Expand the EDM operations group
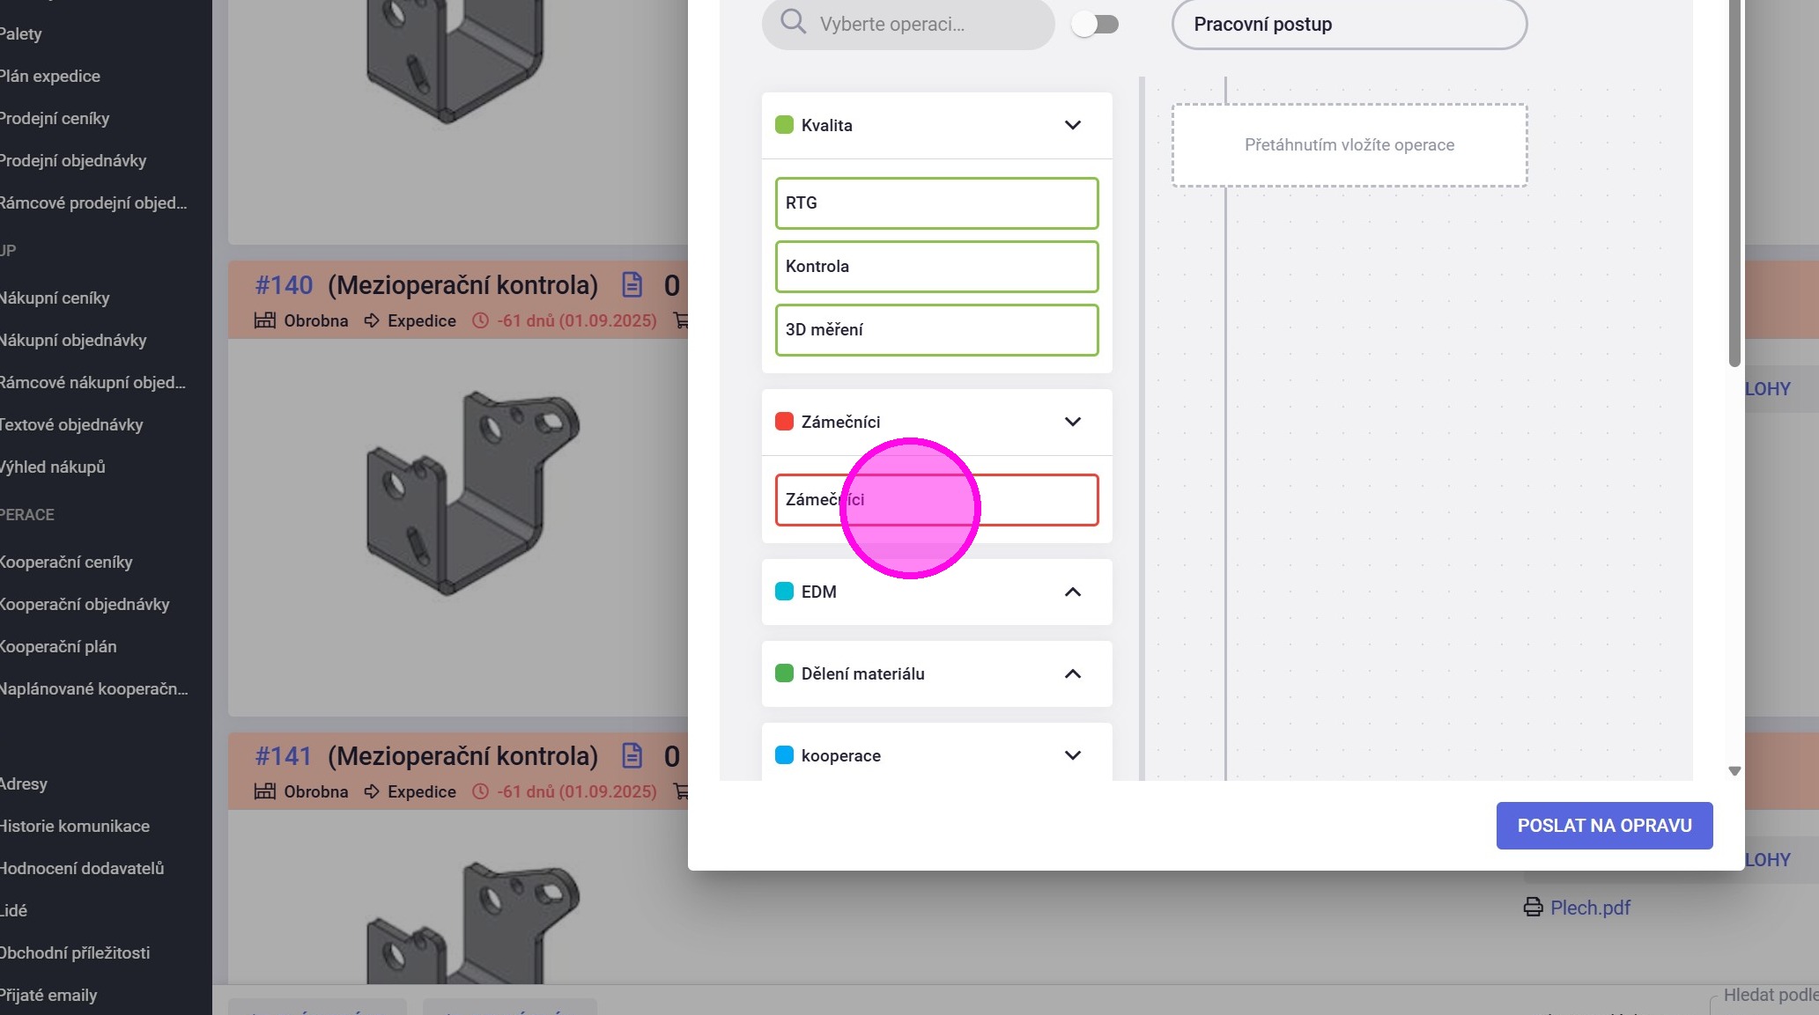Viewport: 1819px width, 1015px height. [x=1072, y=592]
